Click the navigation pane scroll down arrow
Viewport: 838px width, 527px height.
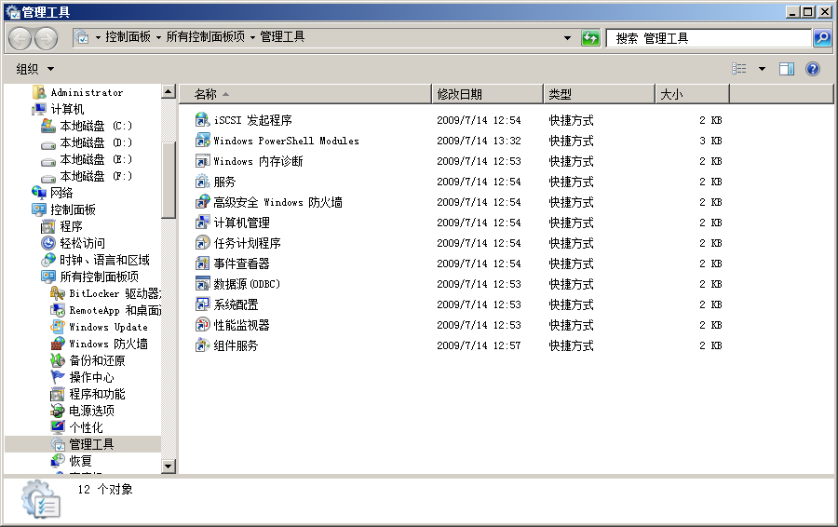[x=169, y=466]
